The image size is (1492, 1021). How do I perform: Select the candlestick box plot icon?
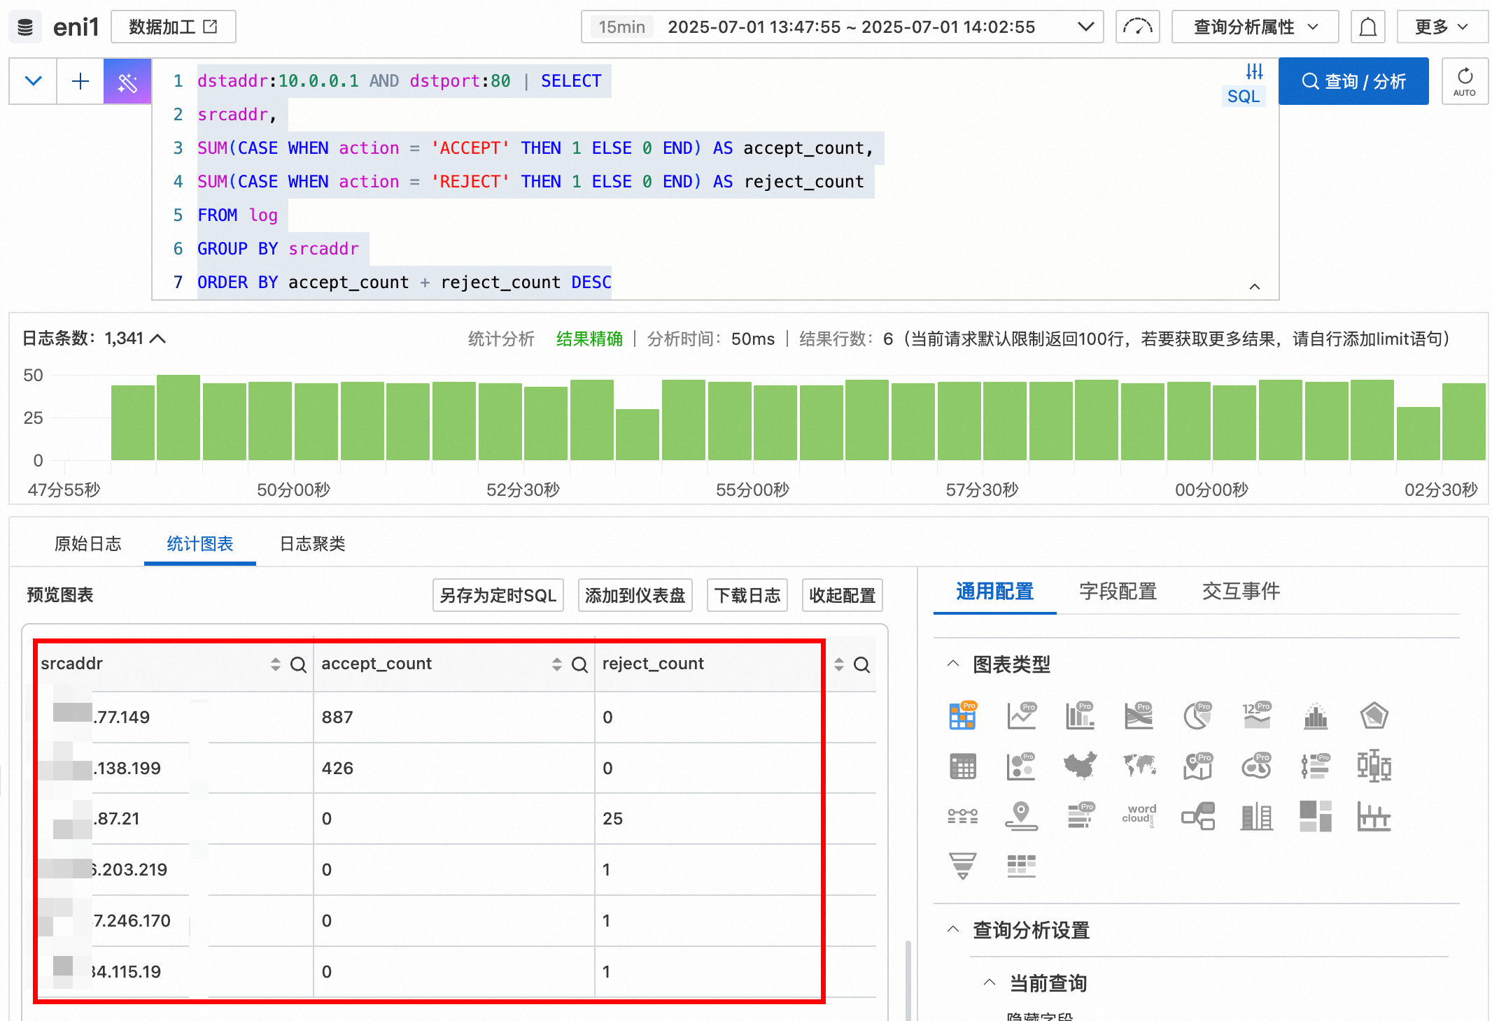click(x=1374, y=766)
